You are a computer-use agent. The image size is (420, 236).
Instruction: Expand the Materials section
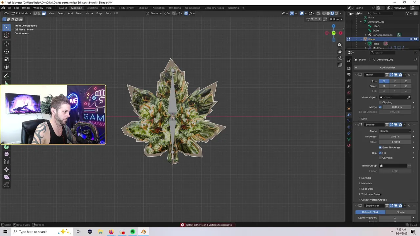pyautogui.click(x=366, y=184)
